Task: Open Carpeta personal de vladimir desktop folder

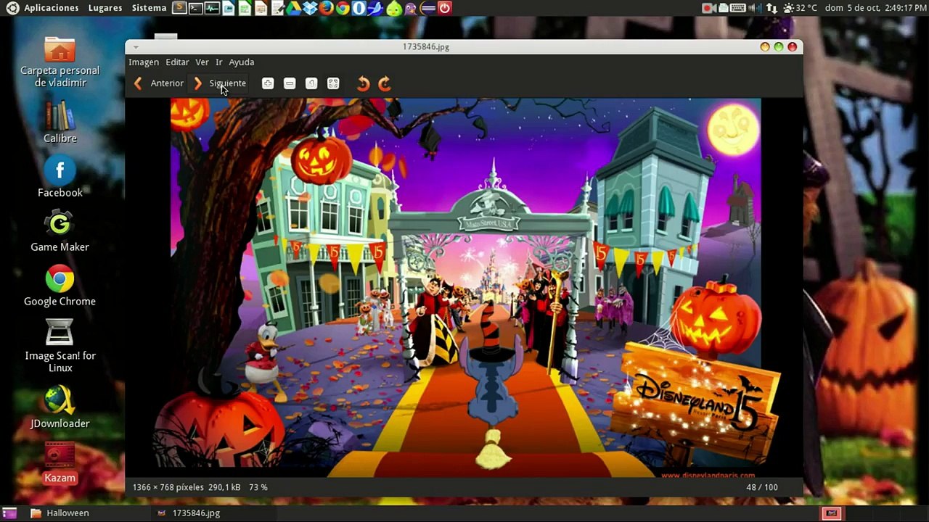Action: click(60, 62)
